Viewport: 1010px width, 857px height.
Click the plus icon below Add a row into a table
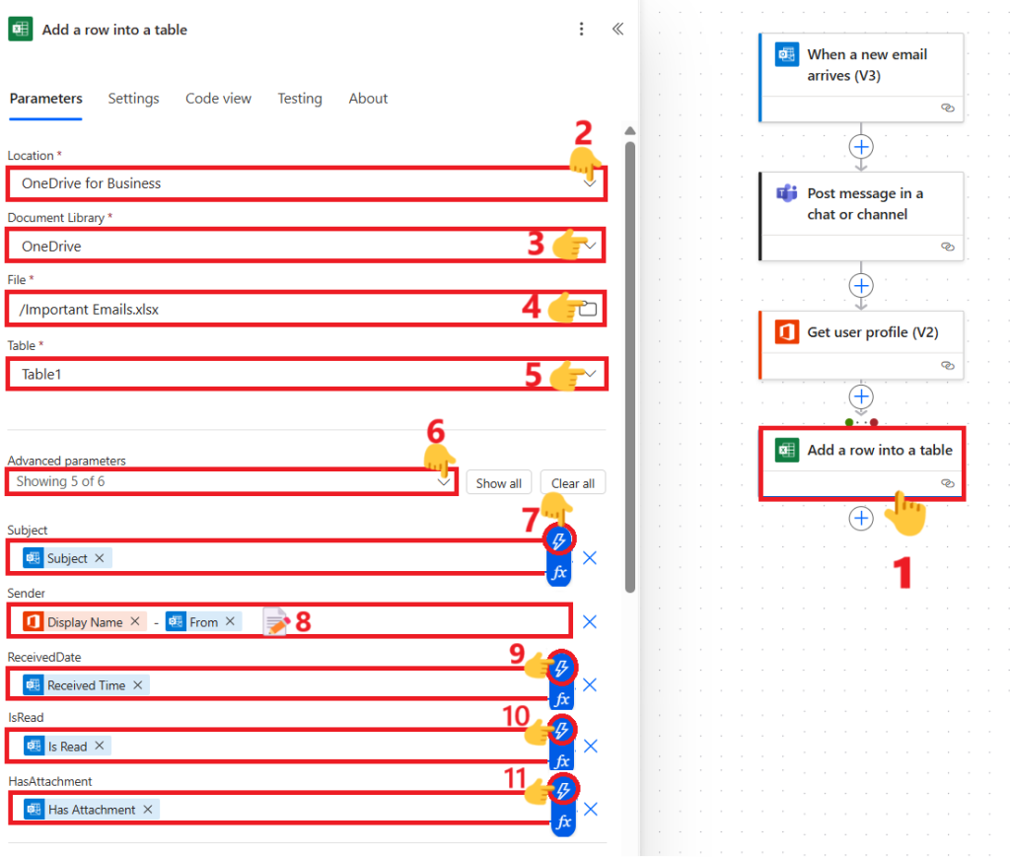tap(861, 519)
